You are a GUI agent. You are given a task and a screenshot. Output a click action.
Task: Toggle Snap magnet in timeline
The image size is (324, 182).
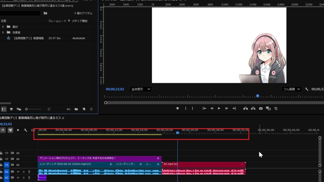(3, 130)
